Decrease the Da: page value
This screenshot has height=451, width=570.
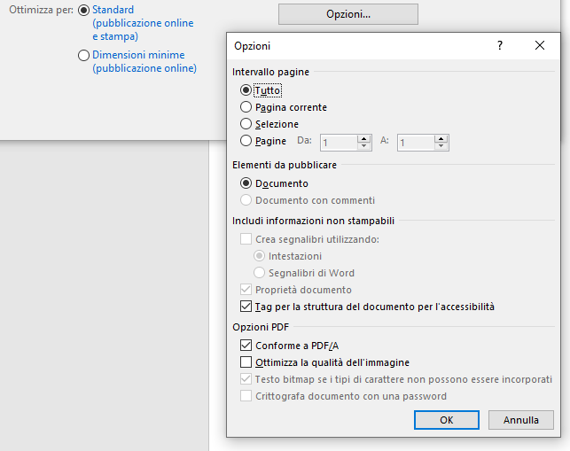pyautogui.click(x=363, y=146)
